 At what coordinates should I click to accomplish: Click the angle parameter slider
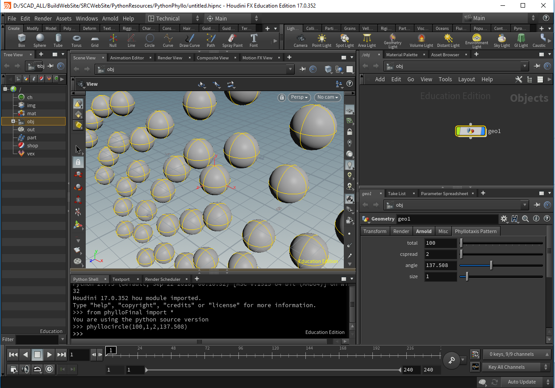491,265
